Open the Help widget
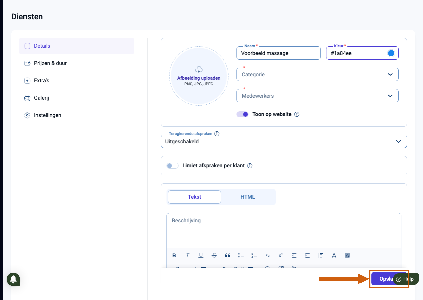The width and height of the screenshot is (423, 300). tap(406, 279)
